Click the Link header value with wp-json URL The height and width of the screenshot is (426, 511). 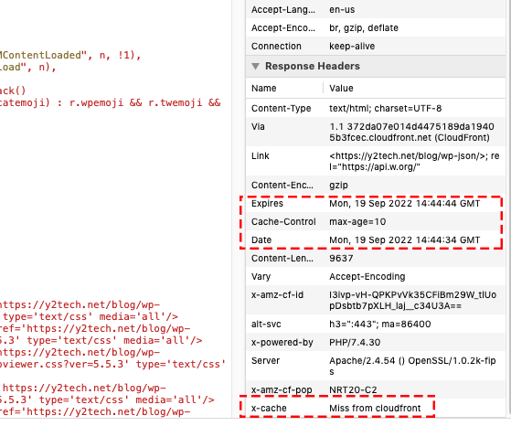[414, 161]
